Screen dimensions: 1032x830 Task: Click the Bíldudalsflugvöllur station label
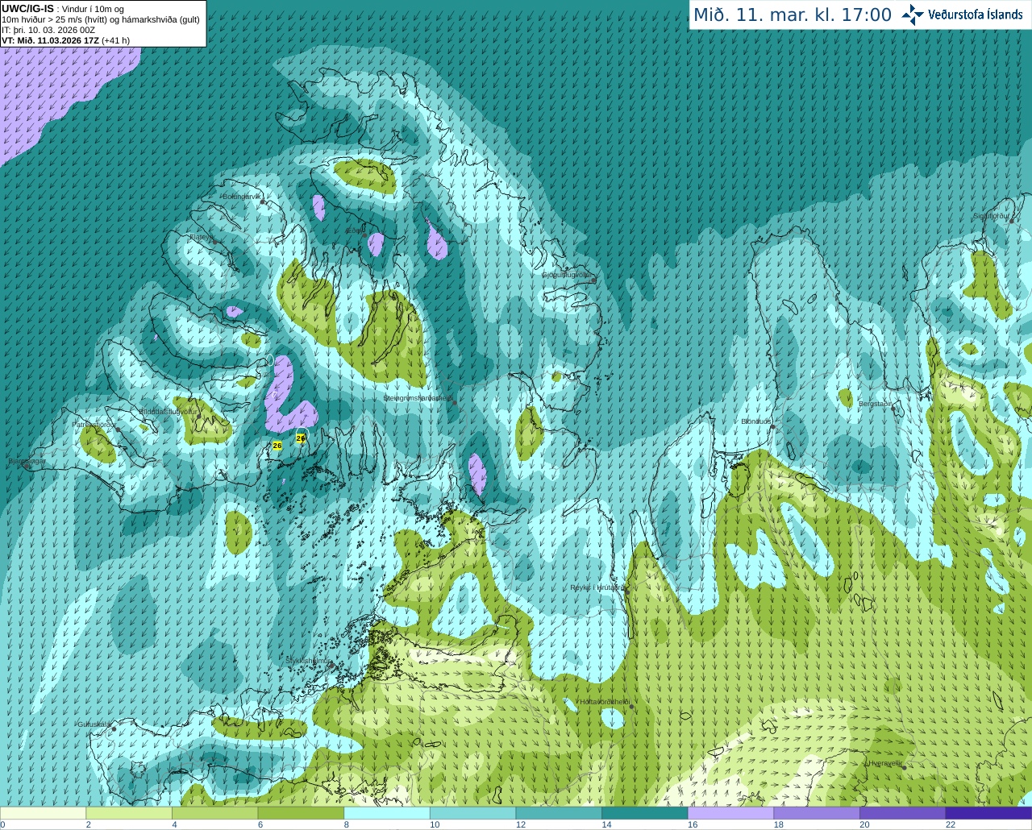(x=169, y=412)
